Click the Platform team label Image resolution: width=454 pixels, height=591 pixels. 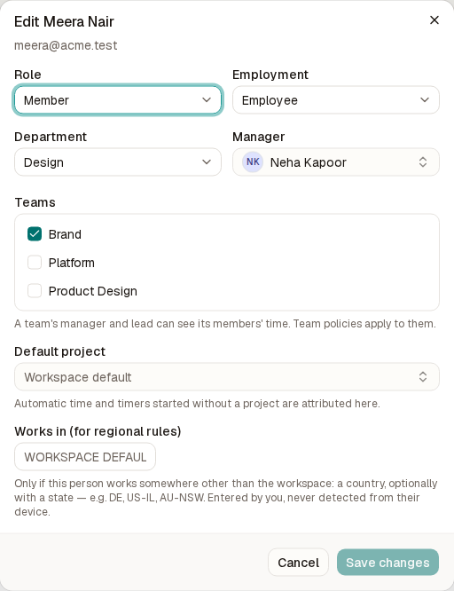tap(72, 263)
